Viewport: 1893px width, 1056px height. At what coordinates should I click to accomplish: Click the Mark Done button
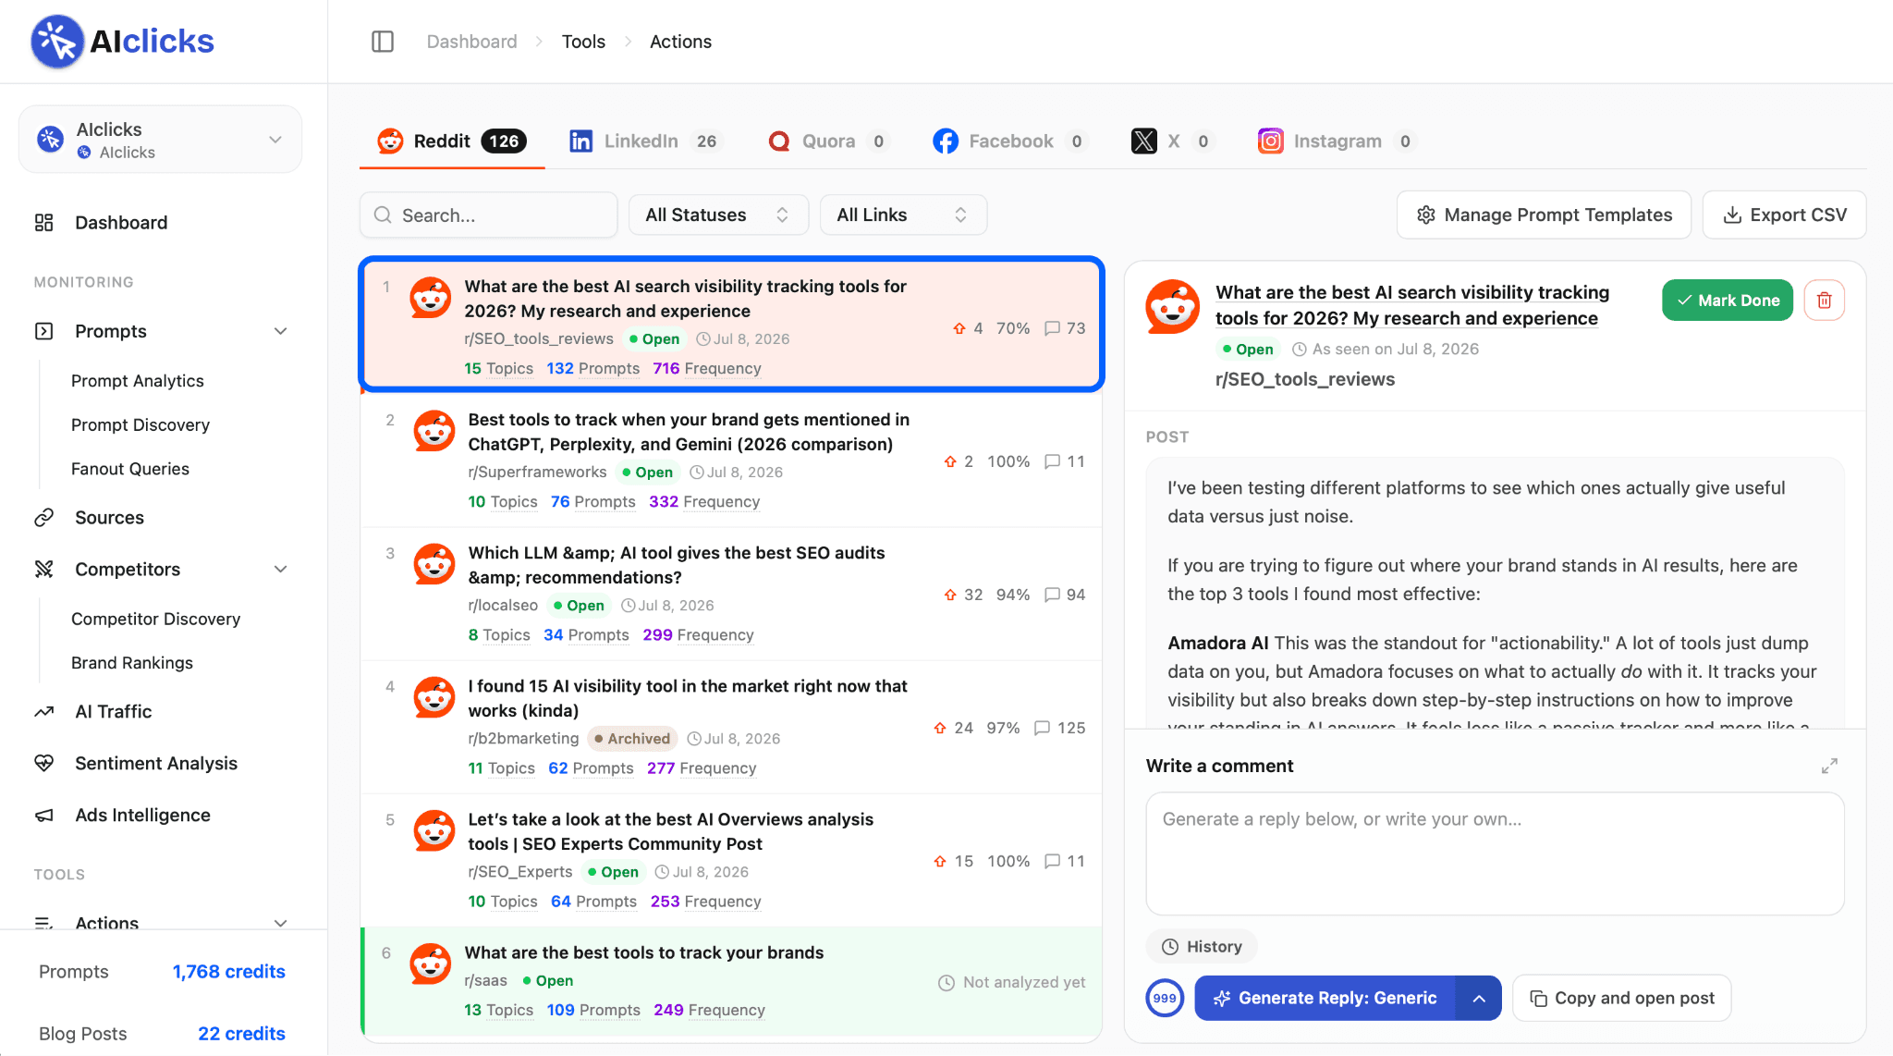(1727, 300)
